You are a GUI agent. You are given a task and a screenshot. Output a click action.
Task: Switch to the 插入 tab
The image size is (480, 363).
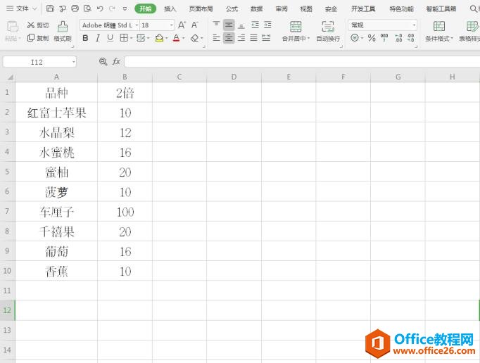pyautogui.click(x=170, y=9)
